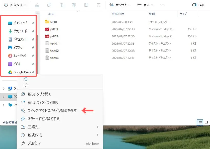
Task: Switch to large thumbnails view layout
Action: pos(206,122)
